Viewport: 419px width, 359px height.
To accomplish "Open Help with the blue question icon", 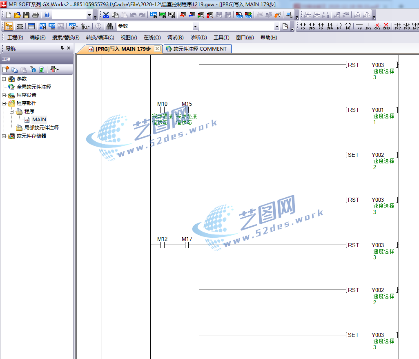I will coord(47,15).
